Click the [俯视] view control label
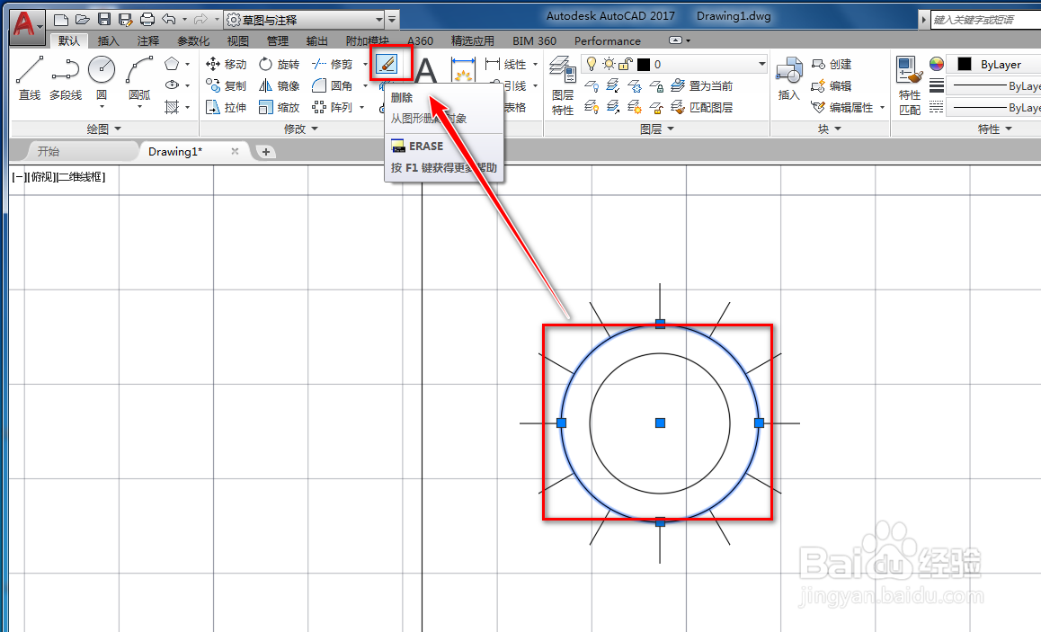This screenshot has height=632, width=1041. [x=42, y=176]
